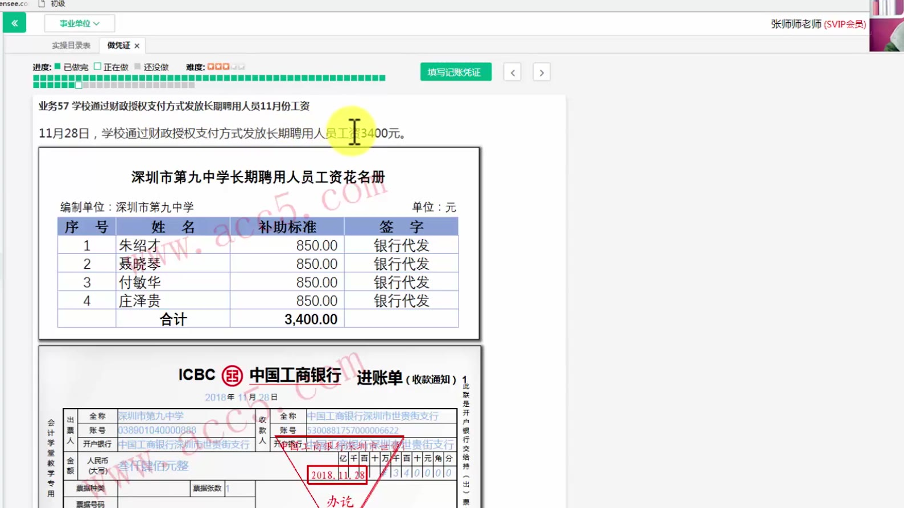Click the red SVIP会员 label

click(x=845, y=24)
